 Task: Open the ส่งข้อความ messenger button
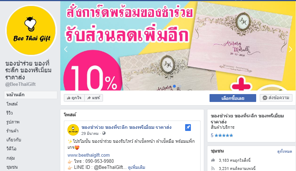(276, 98)
